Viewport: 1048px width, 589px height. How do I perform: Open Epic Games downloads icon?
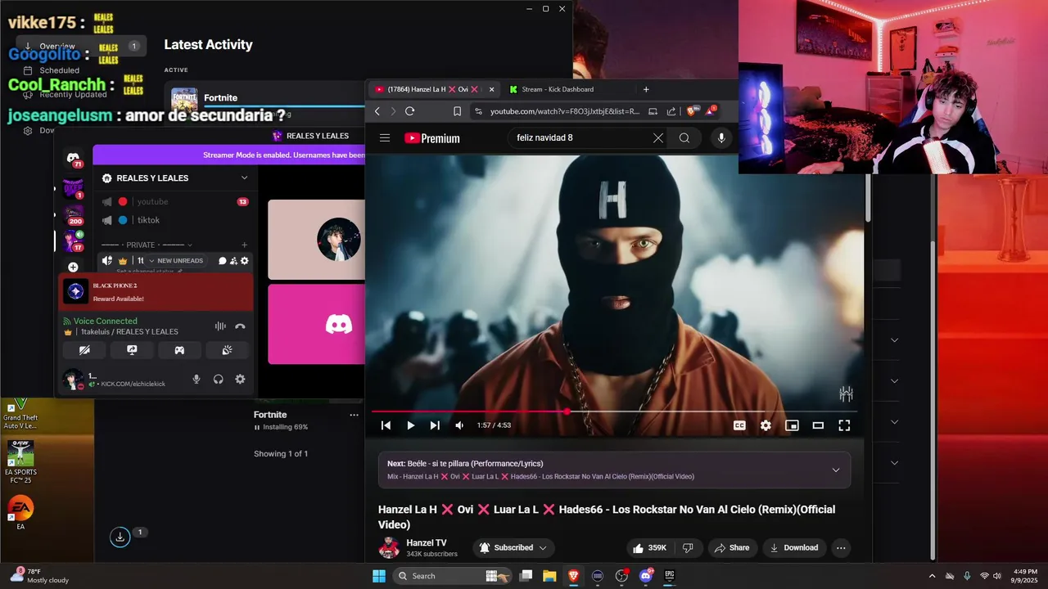pos(120,537)
